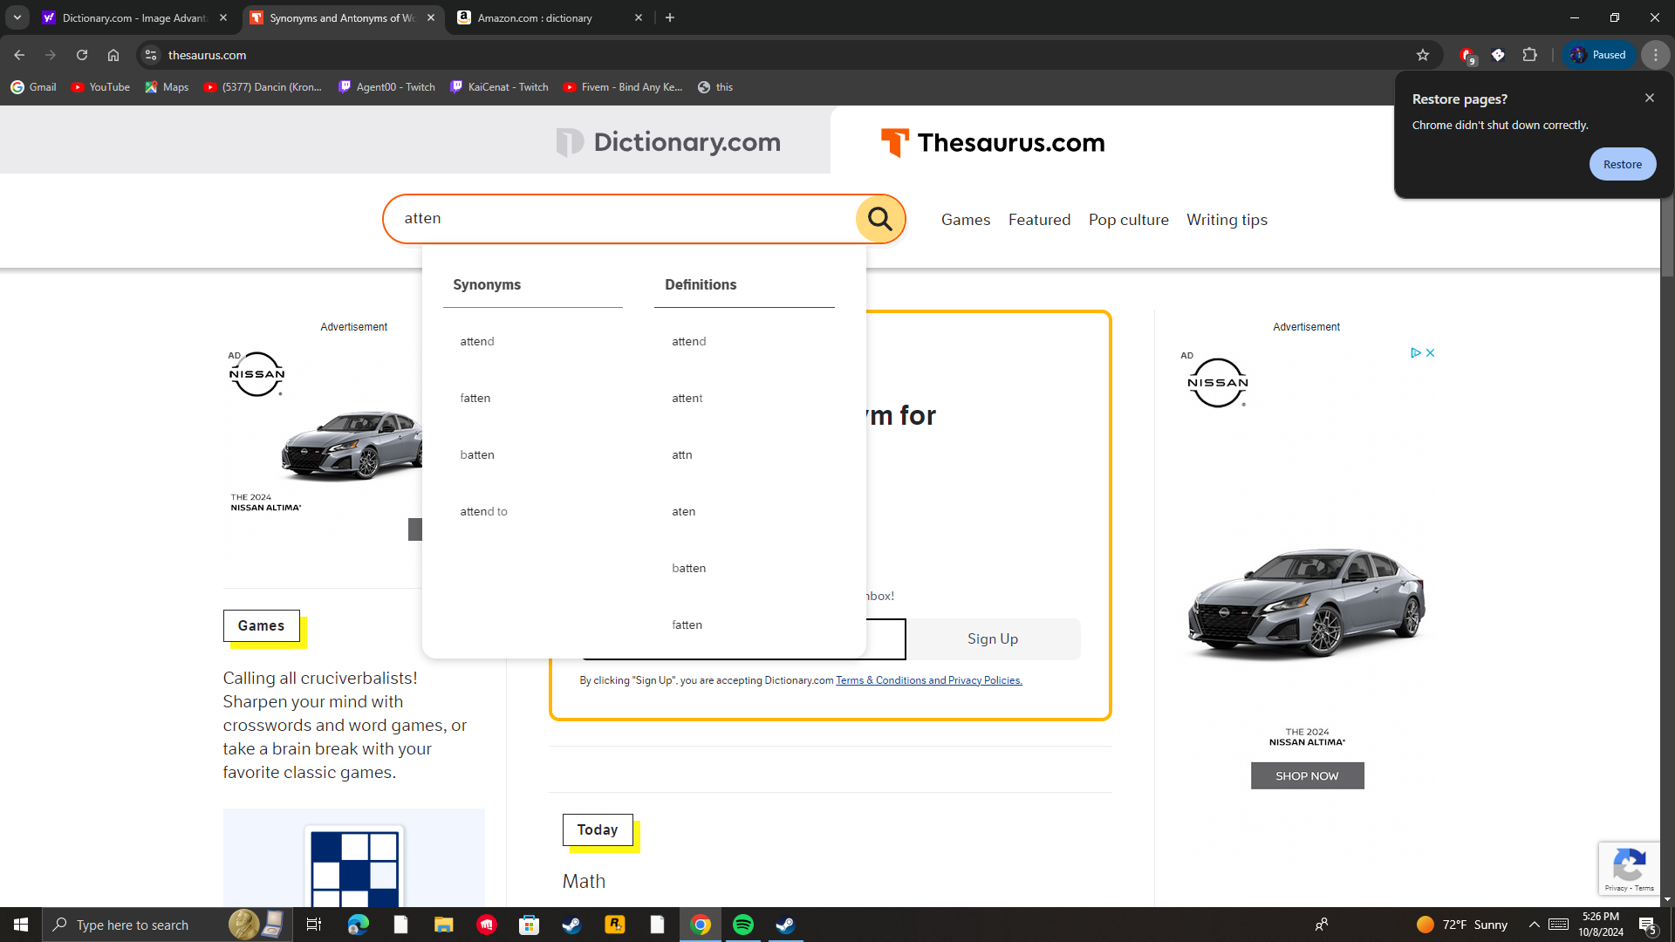Click the orange magnifier search button
Viewport: 1675px width, 942px height.
pyautogui.click(x=879, y=219)
